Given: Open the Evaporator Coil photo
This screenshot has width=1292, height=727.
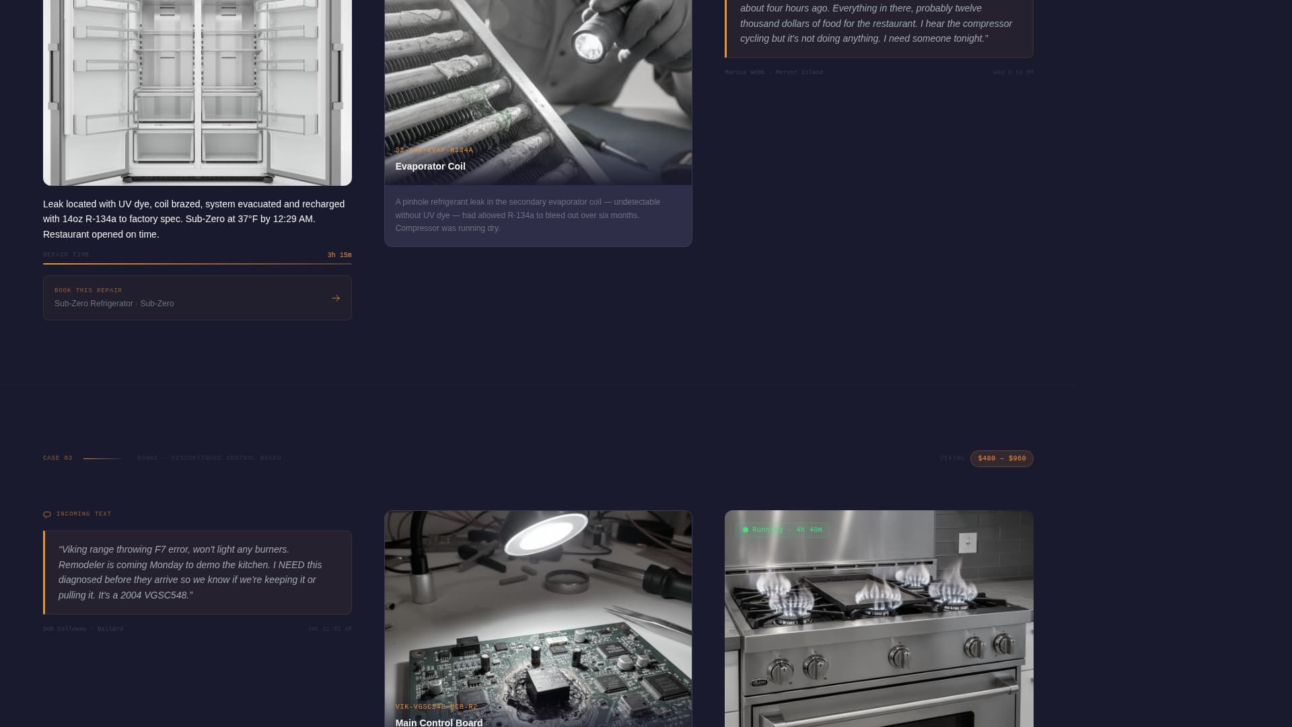Looking at the screenshot, I should click(538, 92).
